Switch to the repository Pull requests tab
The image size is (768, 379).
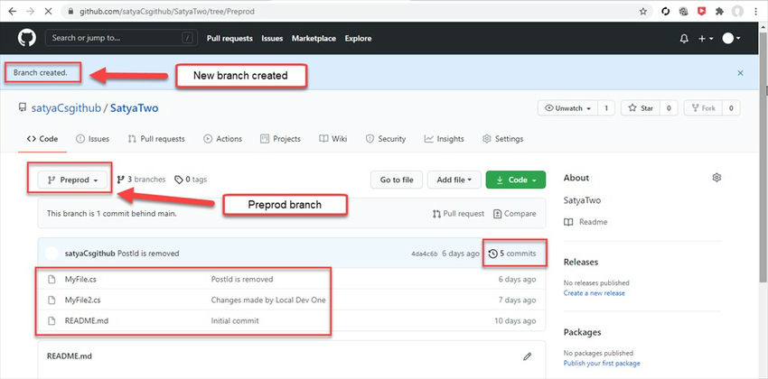point(156,139)
